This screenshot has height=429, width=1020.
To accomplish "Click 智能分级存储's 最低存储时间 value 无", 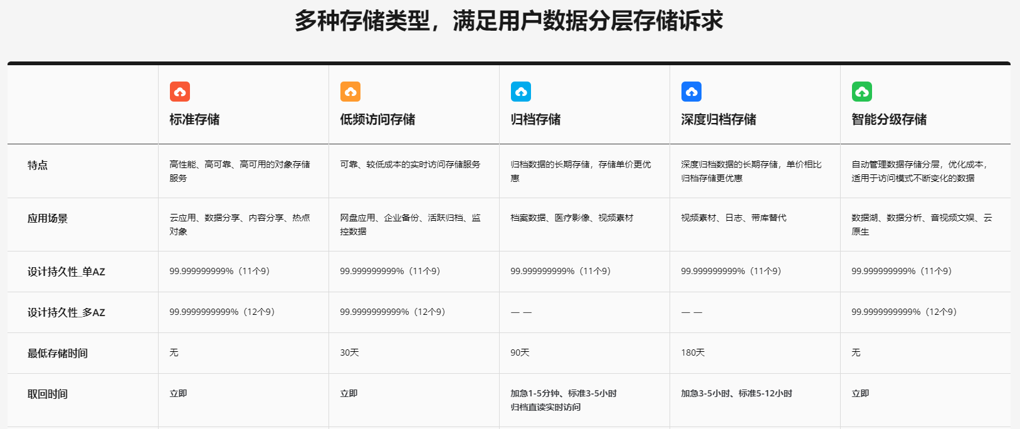I will 856,352.
